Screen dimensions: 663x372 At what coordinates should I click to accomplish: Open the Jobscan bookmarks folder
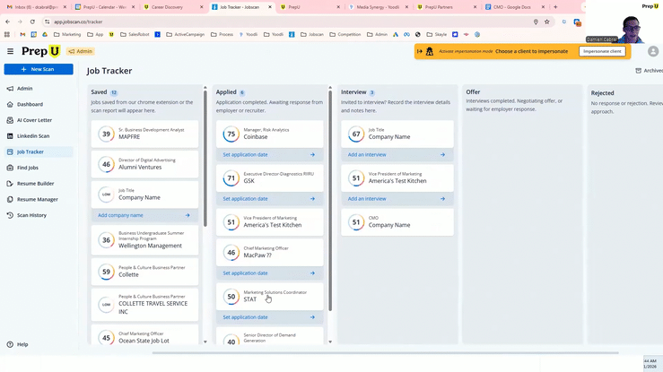tap(312, 35)
